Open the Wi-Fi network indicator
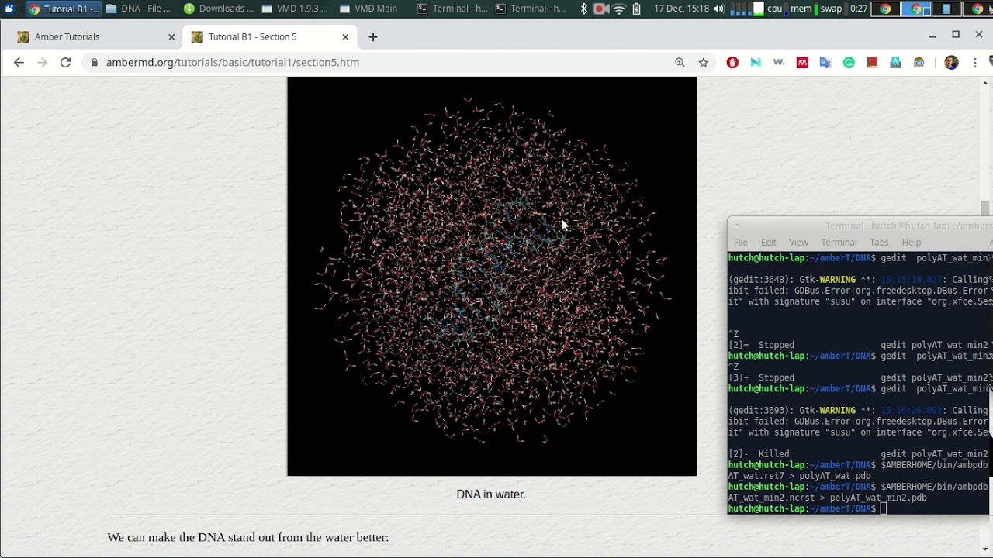This screenshot has height=558, width=993. (619, 9)
